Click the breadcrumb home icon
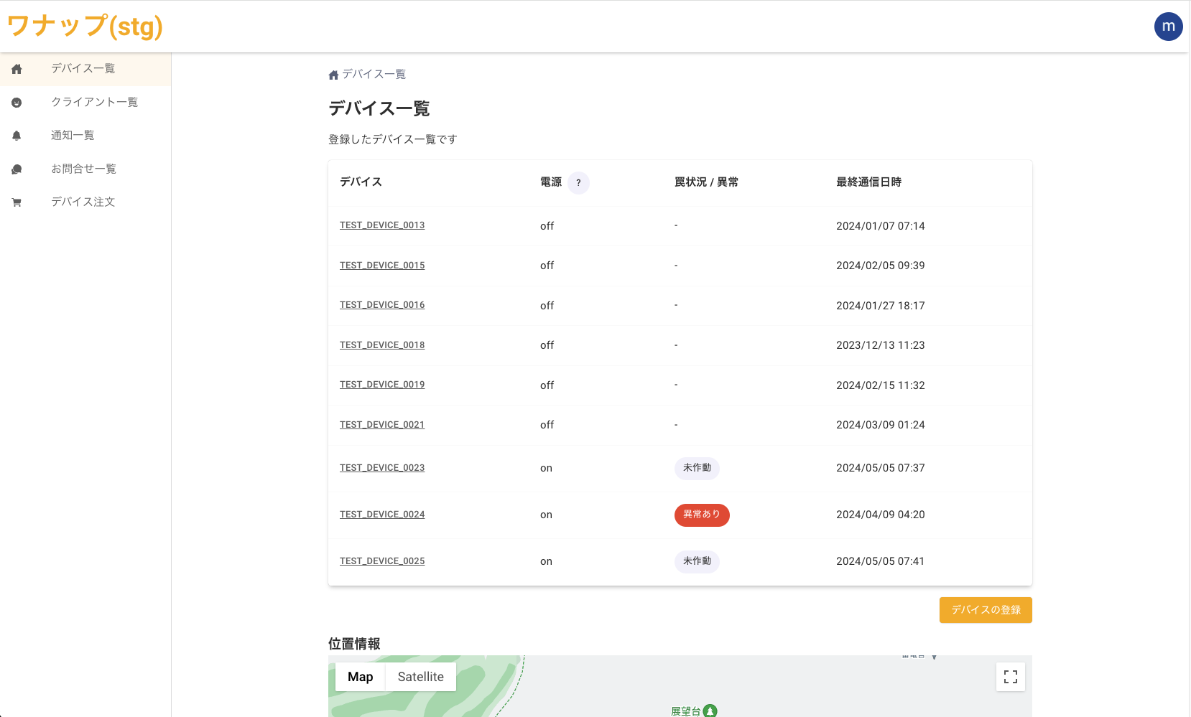This screenshot has width=1191, height=717. (333, 75)
